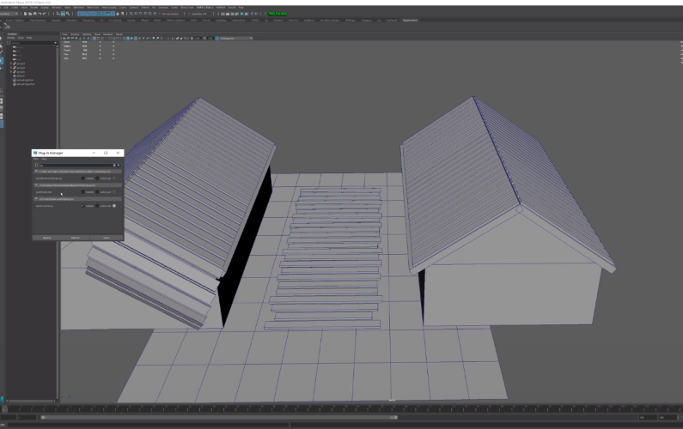The width and height of the screenshot is (683, 429).
Task: Click the information icon beside the loaded plug-in
Action: coord(114,206)
